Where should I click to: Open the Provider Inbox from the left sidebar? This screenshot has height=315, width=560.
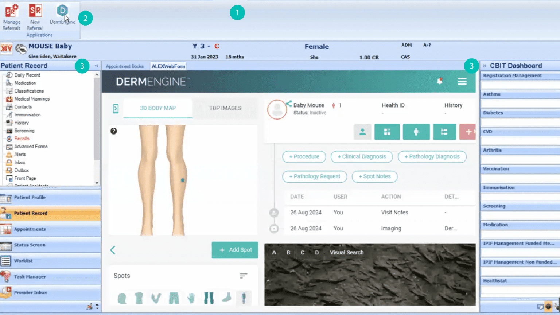(30, 292)
